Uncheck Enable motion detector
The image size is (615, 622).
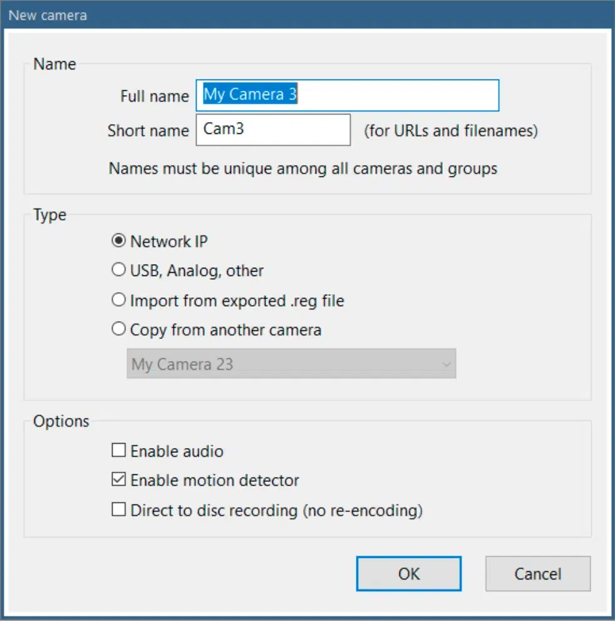pyautogui.click(x=118, y=481)
